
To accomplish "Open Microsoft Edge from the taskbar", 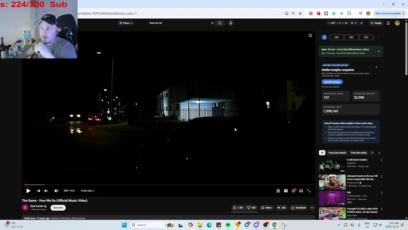I will [209, 225].
